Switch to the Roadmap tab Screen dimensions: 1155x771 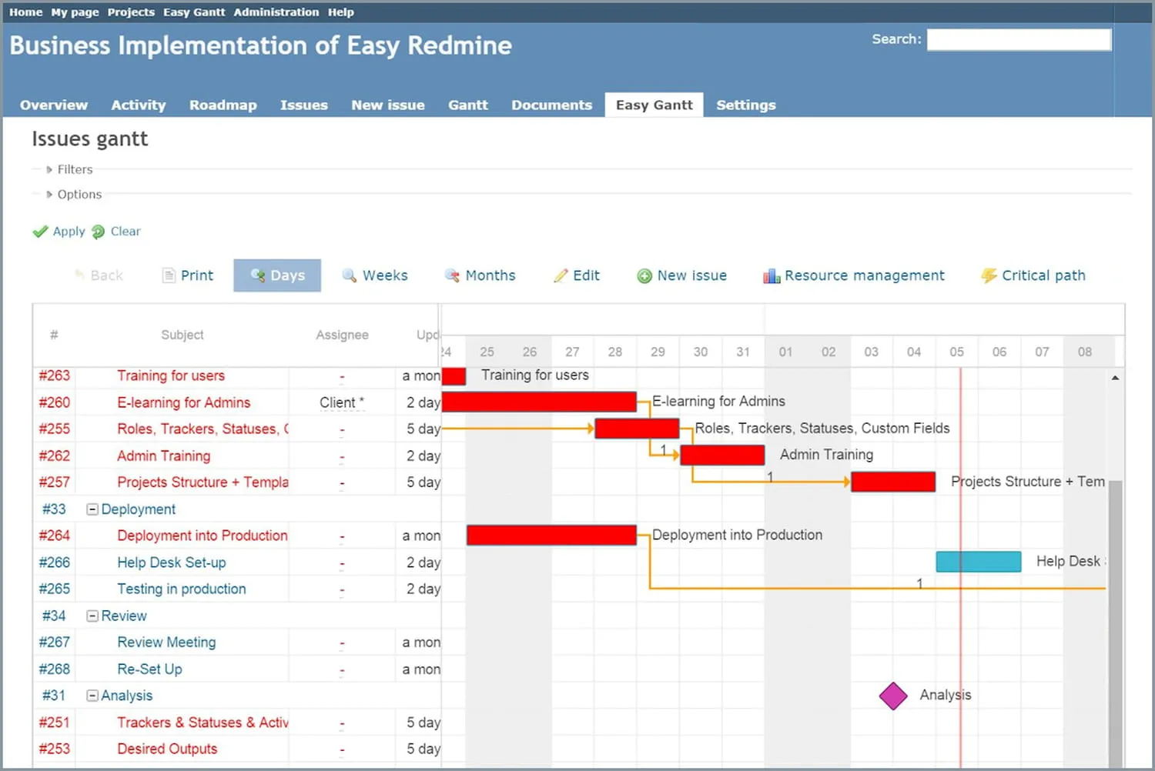pos(223,105)
